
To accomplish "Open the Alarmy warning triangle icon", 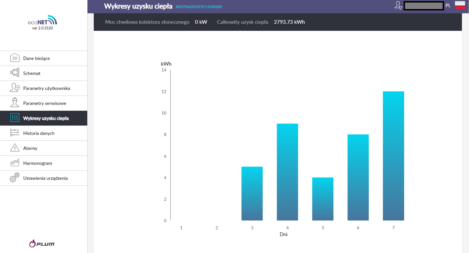I will 15,148.
